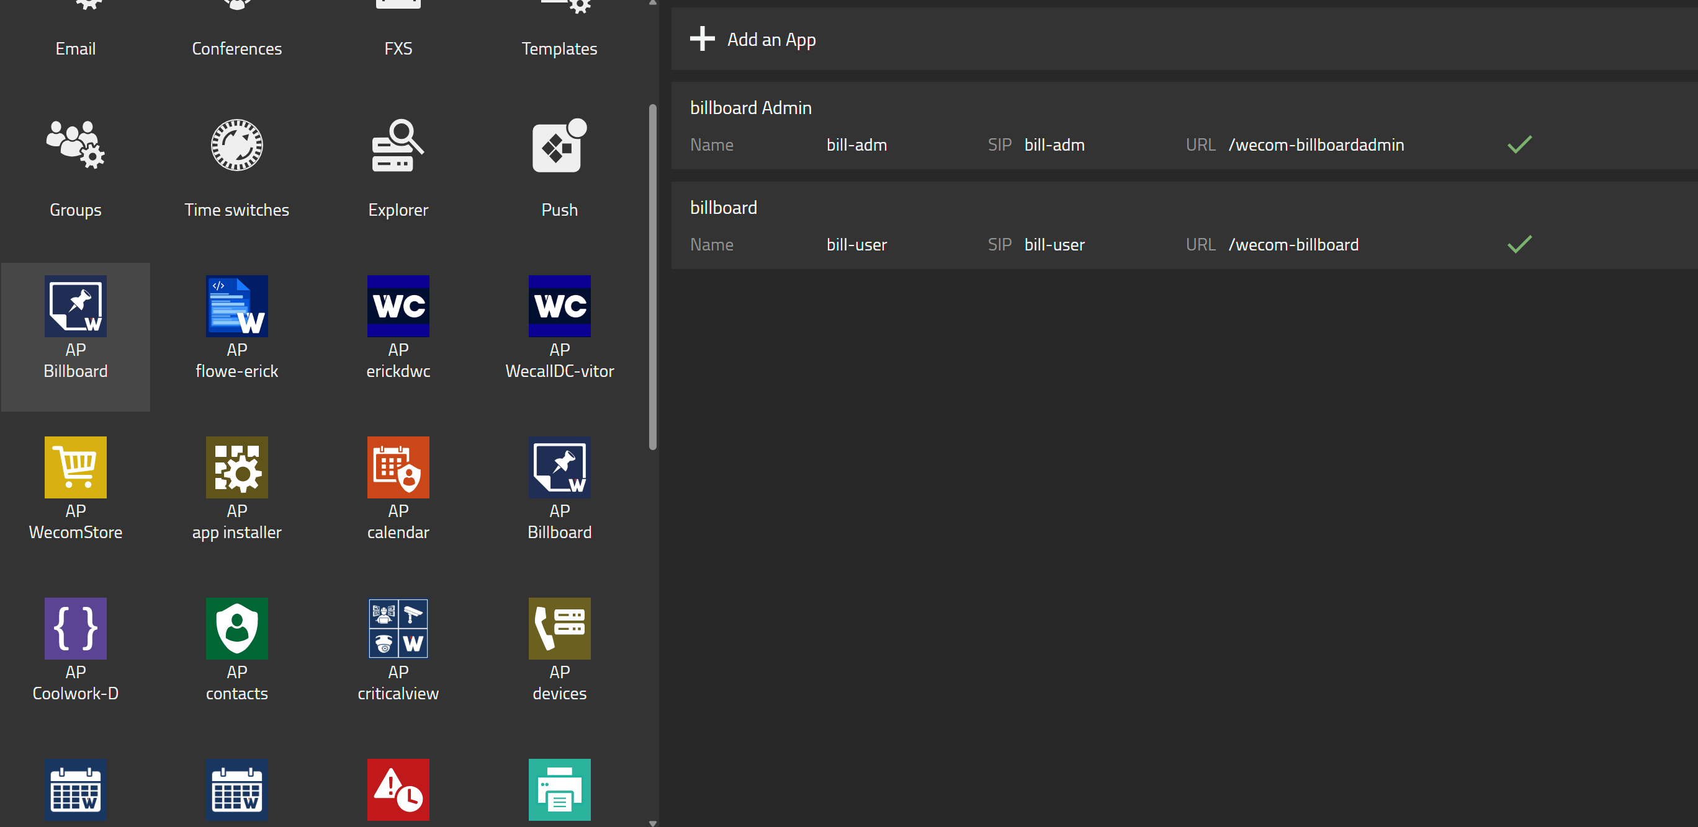Open the Explorer icon
The width and height of the screenshot is (1698, 827).
[x=397, y=146]
